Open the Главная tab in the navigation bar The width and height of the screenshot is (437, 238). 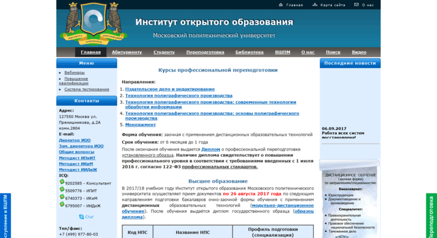pyautogui.click(x=91, y=52)
